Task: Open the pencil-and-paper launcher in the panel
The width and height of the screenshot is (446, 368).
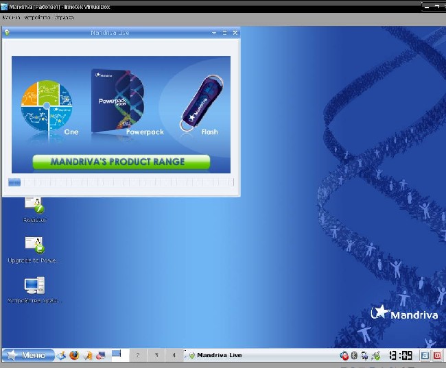Action: coord(88,356)
